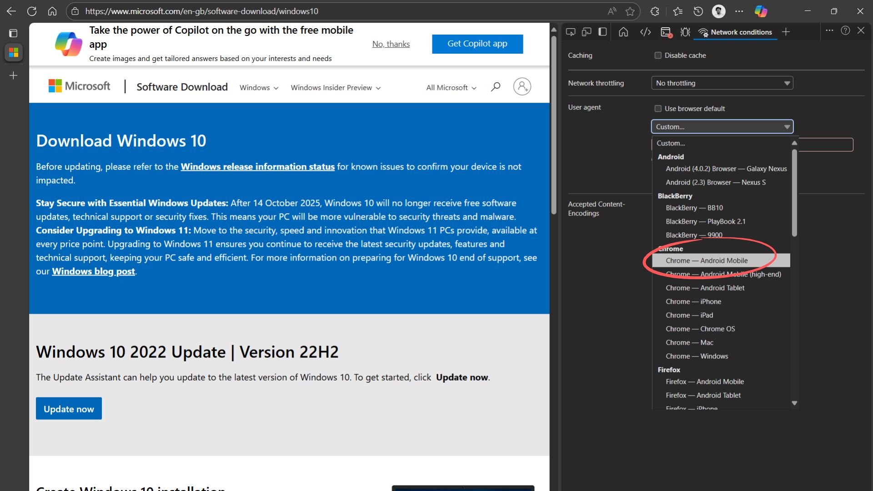Open Windows release information status link
This screenshot has width=873, height=491.
258,167
